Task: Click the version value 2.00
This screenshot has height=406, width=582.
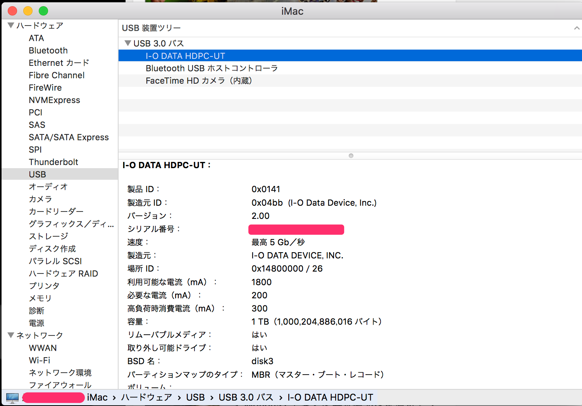Action: (x=260, y=216)
